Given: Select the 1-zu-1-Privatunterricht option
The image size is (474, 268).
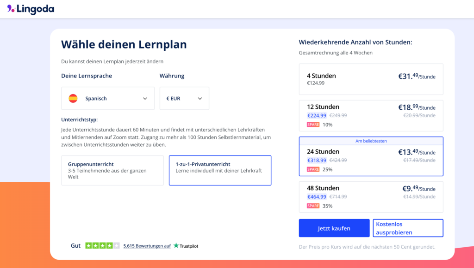Looking at the screenshot, I should [220, 170].
